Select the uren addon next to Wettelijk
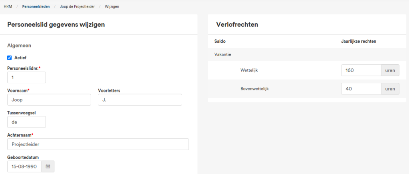Viewport: 409px width, 174px height. click(390, 70)
